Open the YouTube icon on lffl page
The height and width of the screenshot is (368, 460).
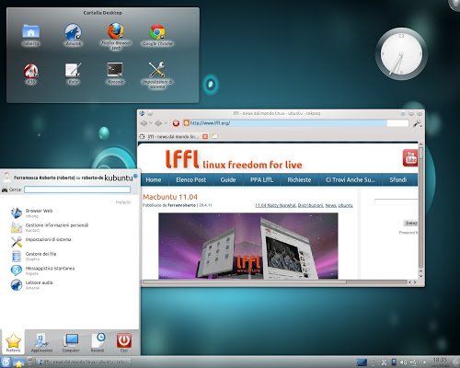pyautogui.click(x=410, y=158)
